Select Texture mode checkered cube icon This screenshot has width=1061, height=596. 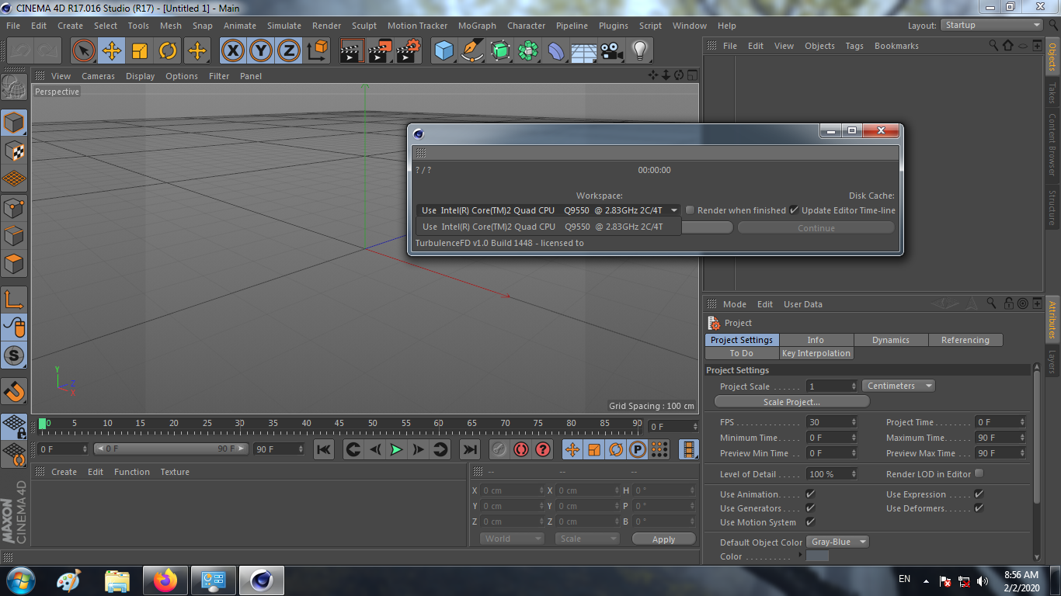[x=14, y=151]
